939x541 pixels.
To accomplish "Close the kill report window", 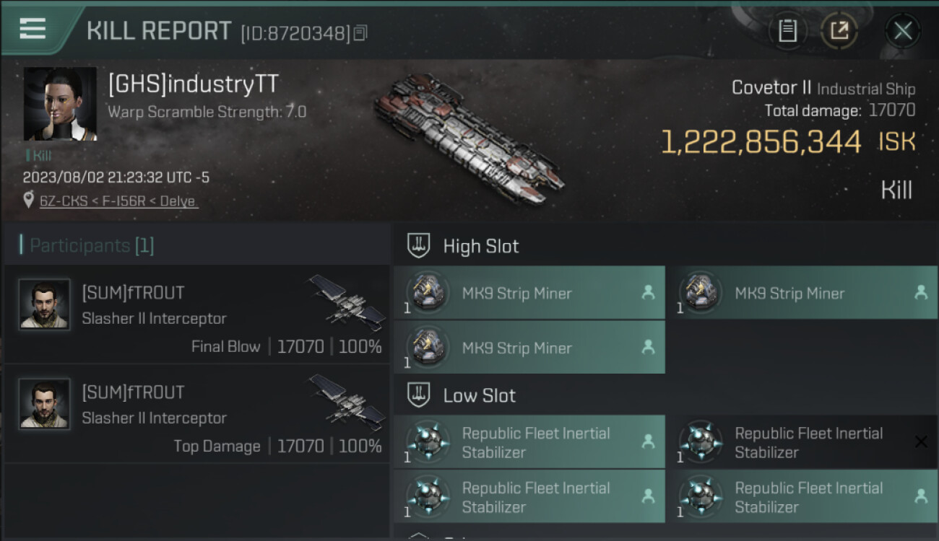I will pos(903,30).
